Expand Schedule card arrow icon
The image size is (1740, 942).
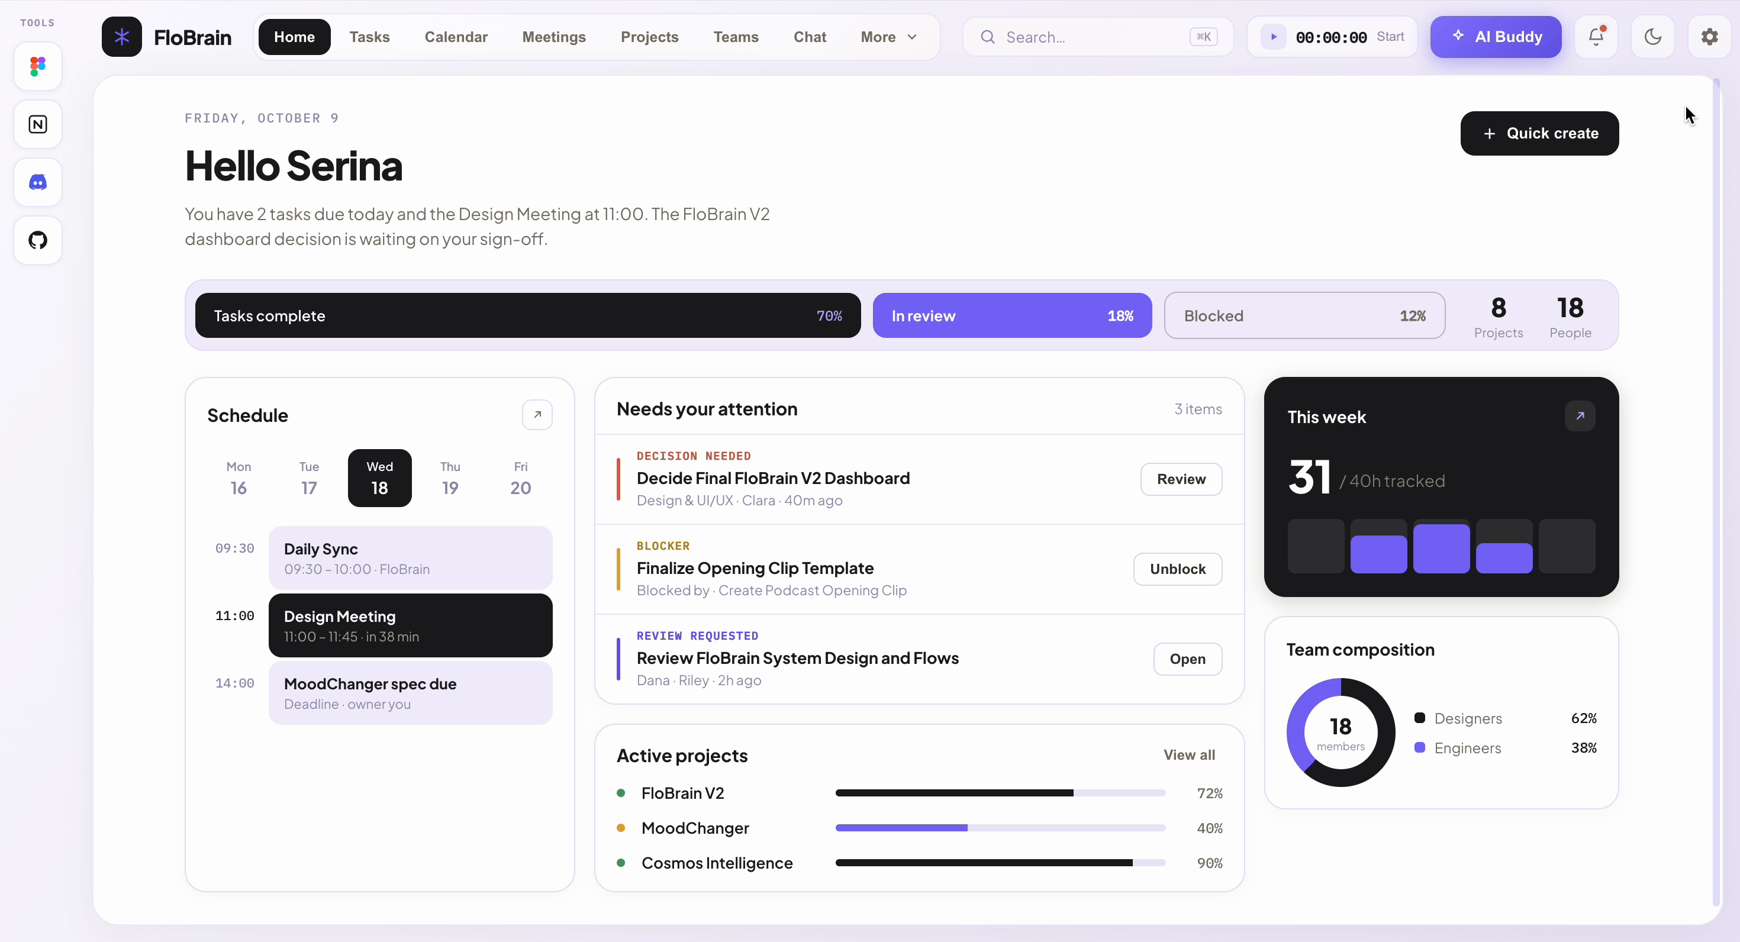(537, 415)
